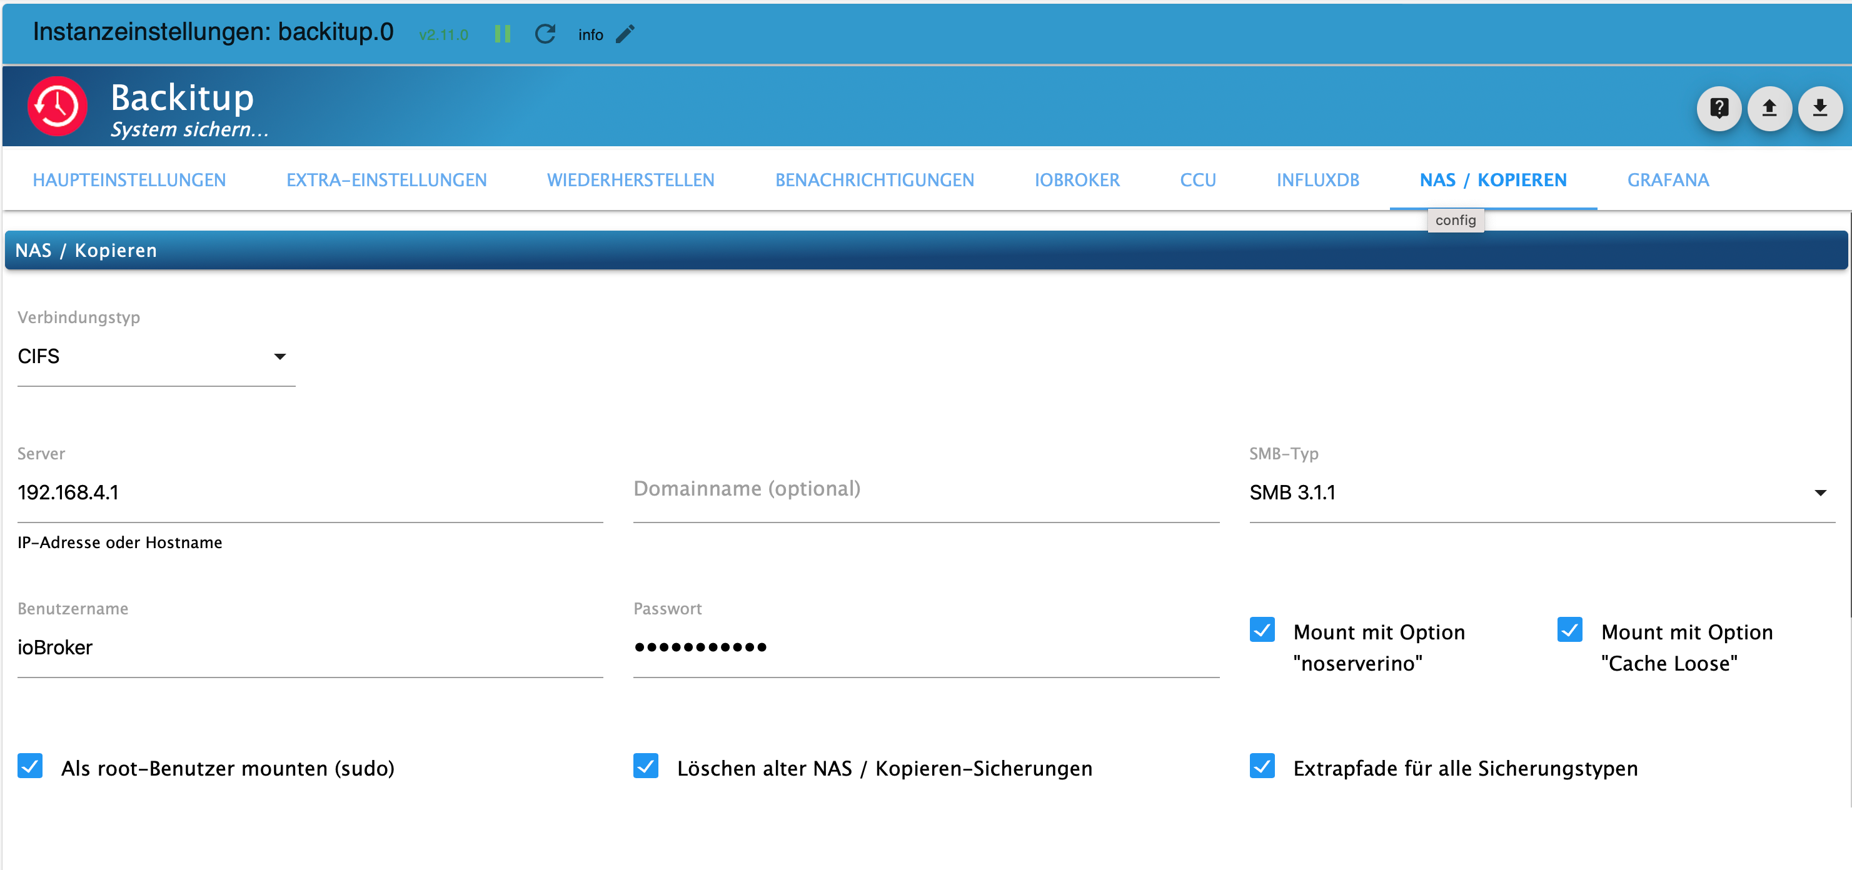Screen dimensions: 1852x870
Task: Uncheck Löschen alter NAS / Kopieren-Sicherungen
Action: coord(646,766)
